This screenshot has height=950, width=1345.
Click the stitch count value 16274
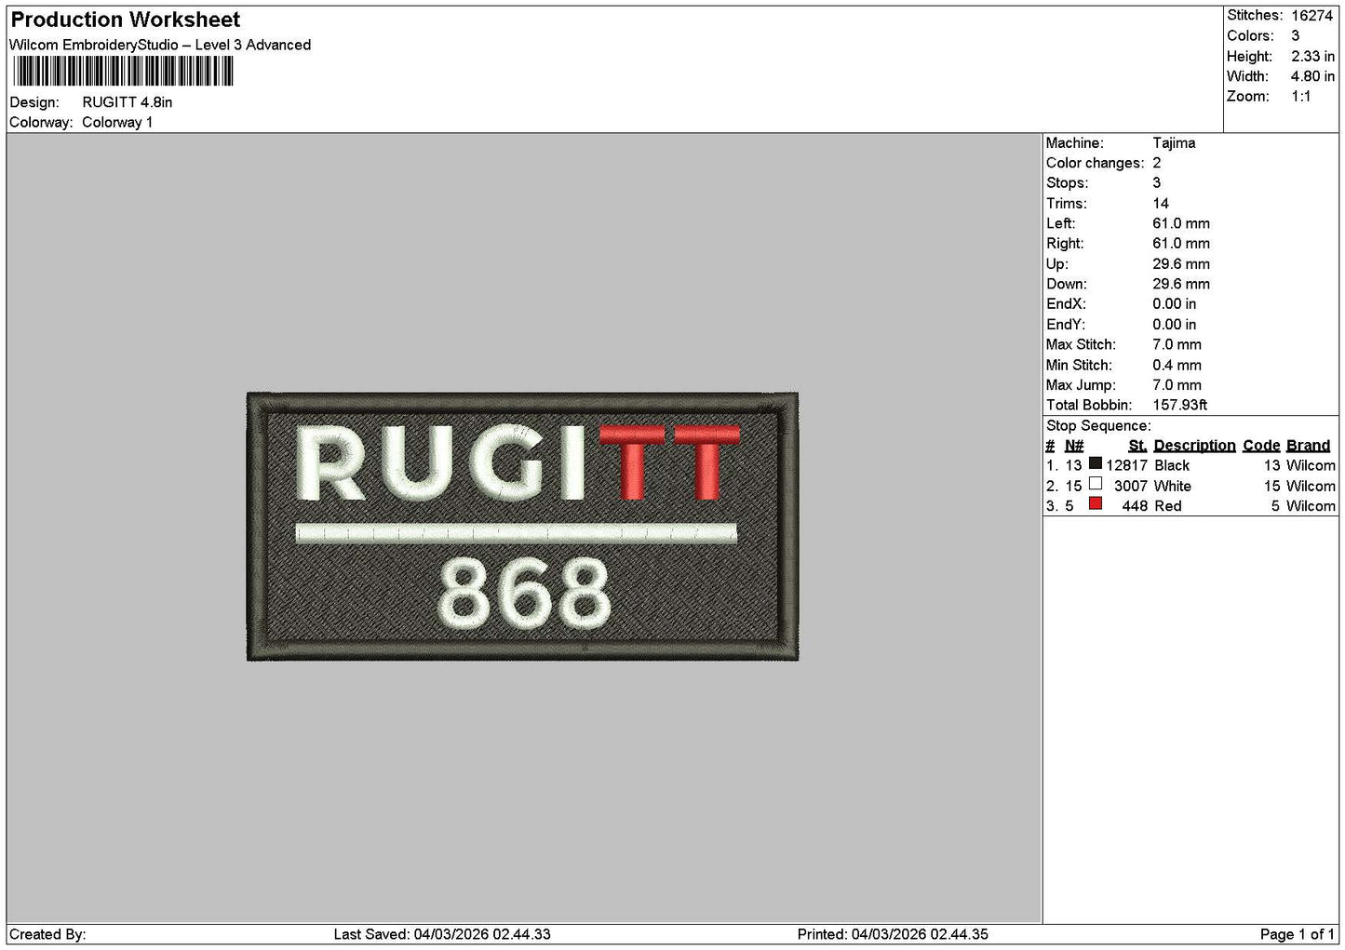tap(1311, 16)
